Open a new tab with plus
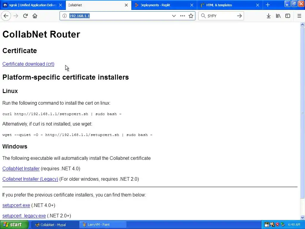This screenshot has height=229, width=305. [x=268, y=5]
